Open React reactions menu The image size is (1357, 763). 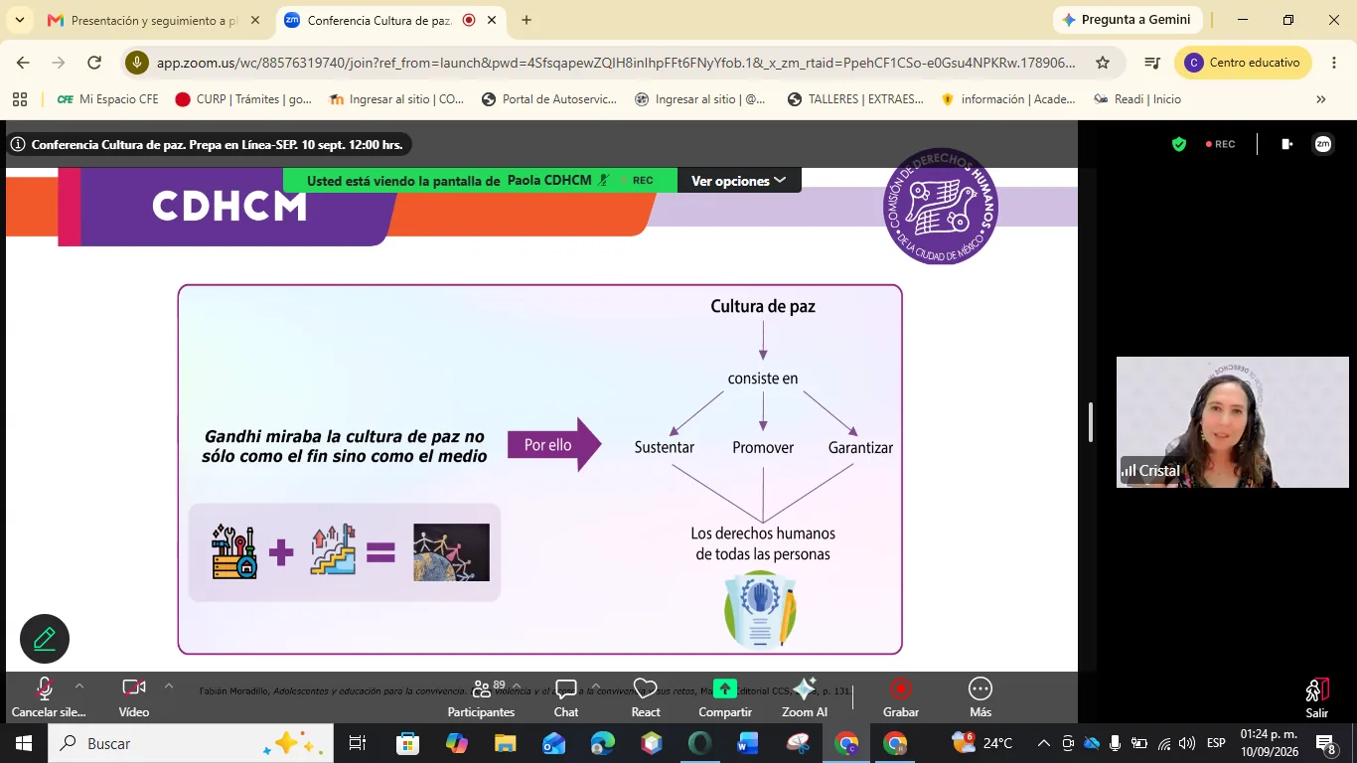(x=646, y=697)
